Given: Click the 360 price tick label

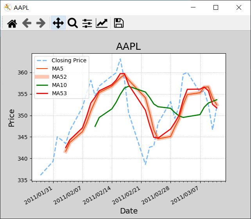Looking at the screenshot, I should [23, 73].
